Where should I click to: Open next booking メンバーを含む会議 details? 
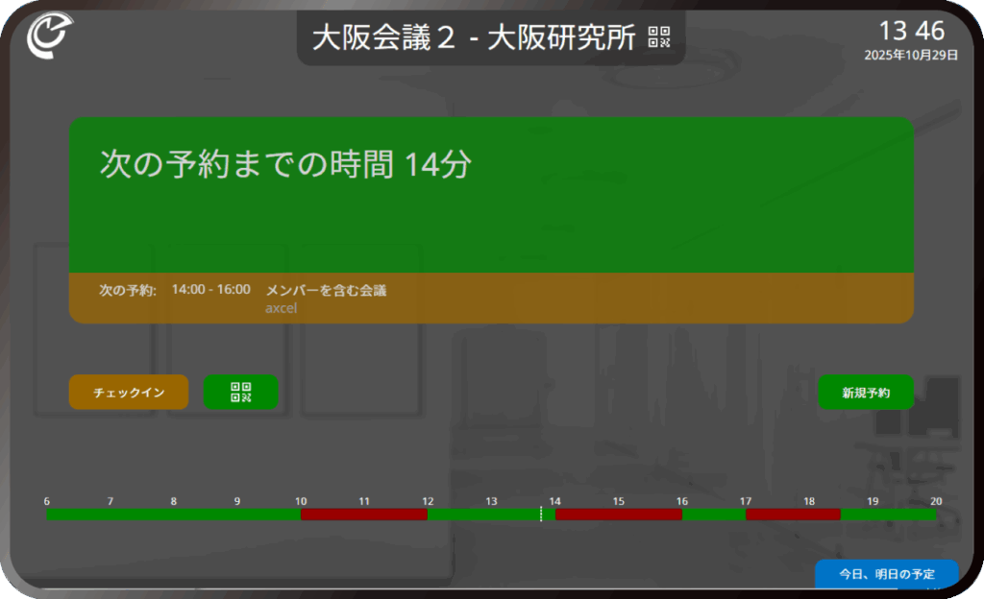(326, 290)
